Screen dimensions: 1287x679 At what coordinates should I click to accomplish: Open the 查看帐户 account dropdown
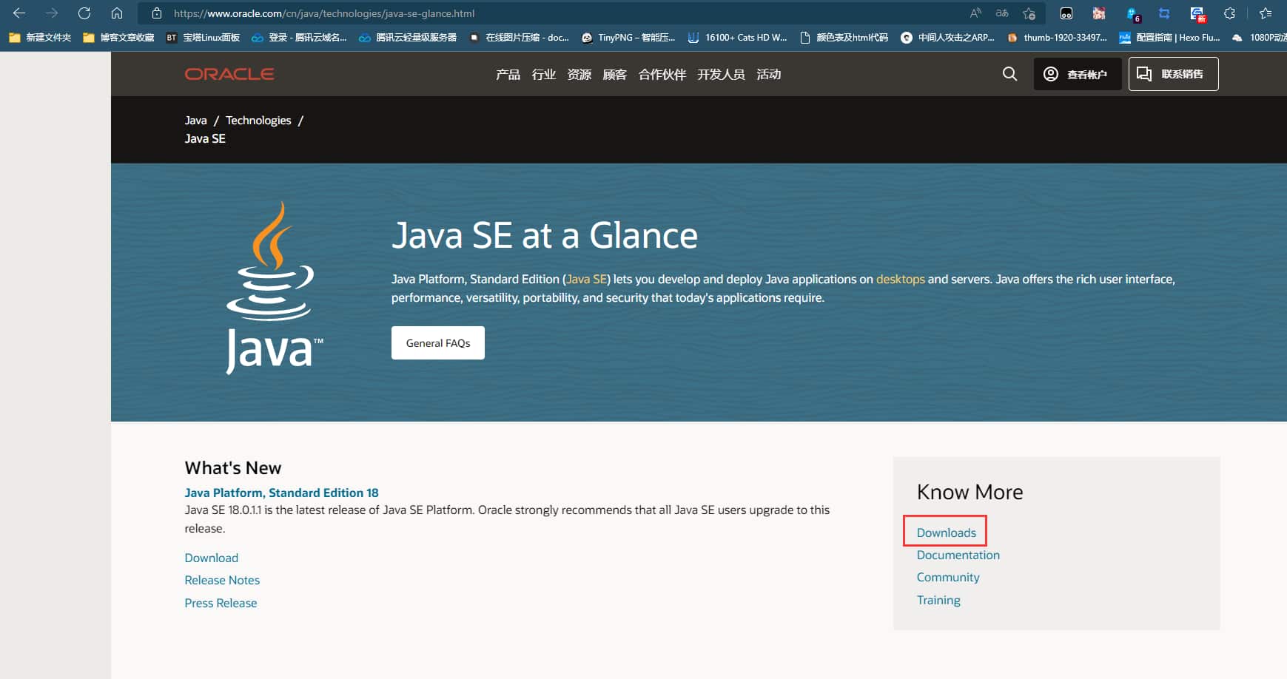(x=1077, y=74)
